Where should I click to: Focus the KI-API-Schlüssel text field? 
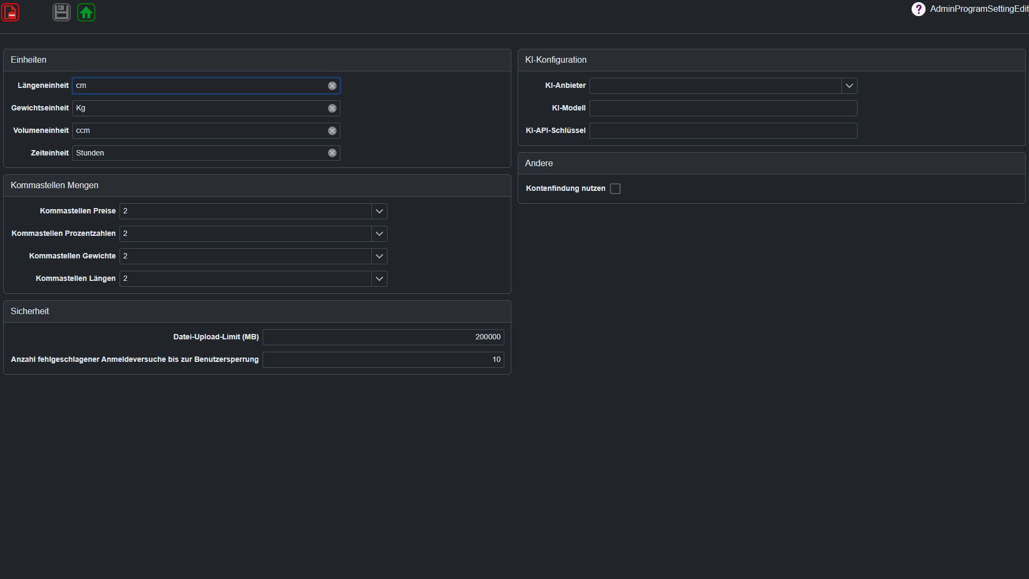coord(724,131)
